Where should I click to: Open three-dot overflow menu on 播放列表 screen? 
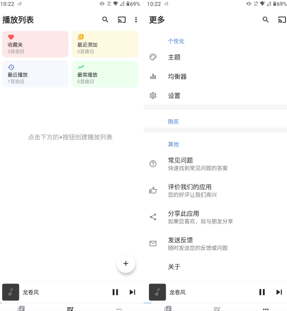tap(136, 20)
